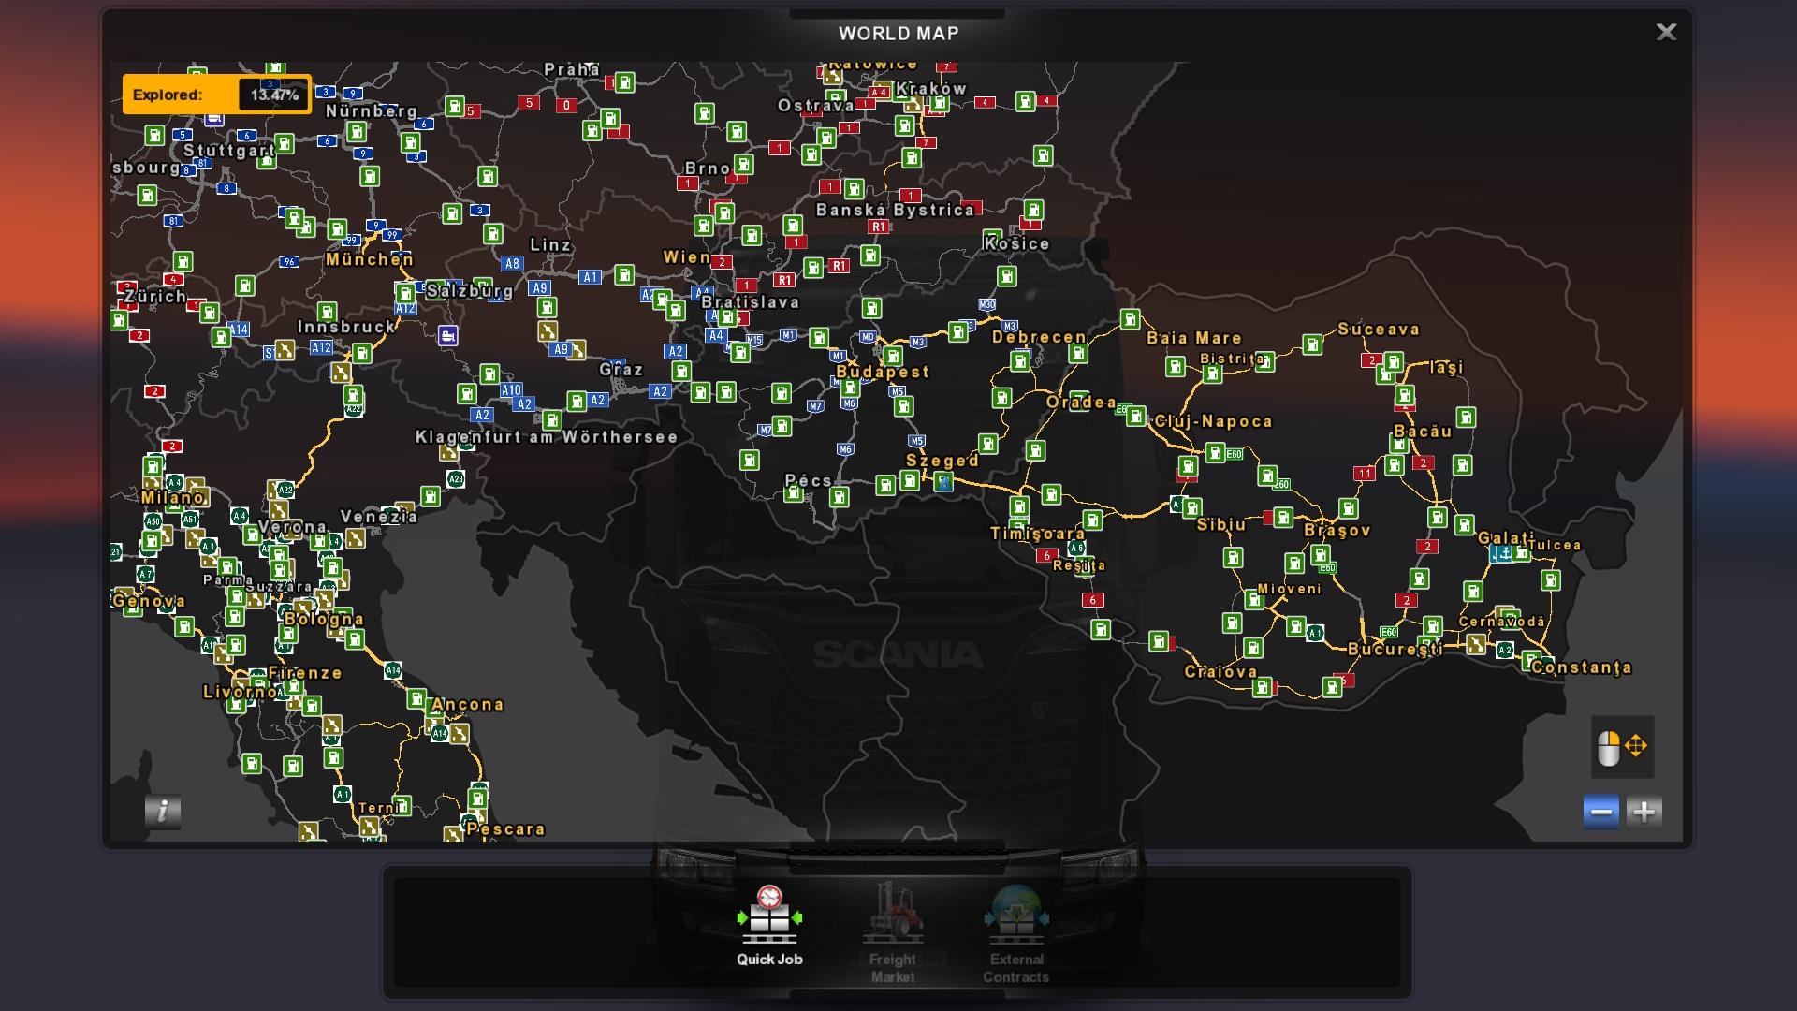This screenshot has width=1797, height=1011.
Task: Click the Quick Job icon
Action: [769, 915]
